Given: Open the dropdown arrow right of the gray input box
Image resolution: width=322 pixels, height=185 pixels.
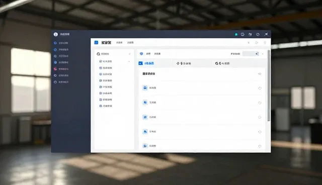Looking at the screenshot, I should (x=263, y=54).
